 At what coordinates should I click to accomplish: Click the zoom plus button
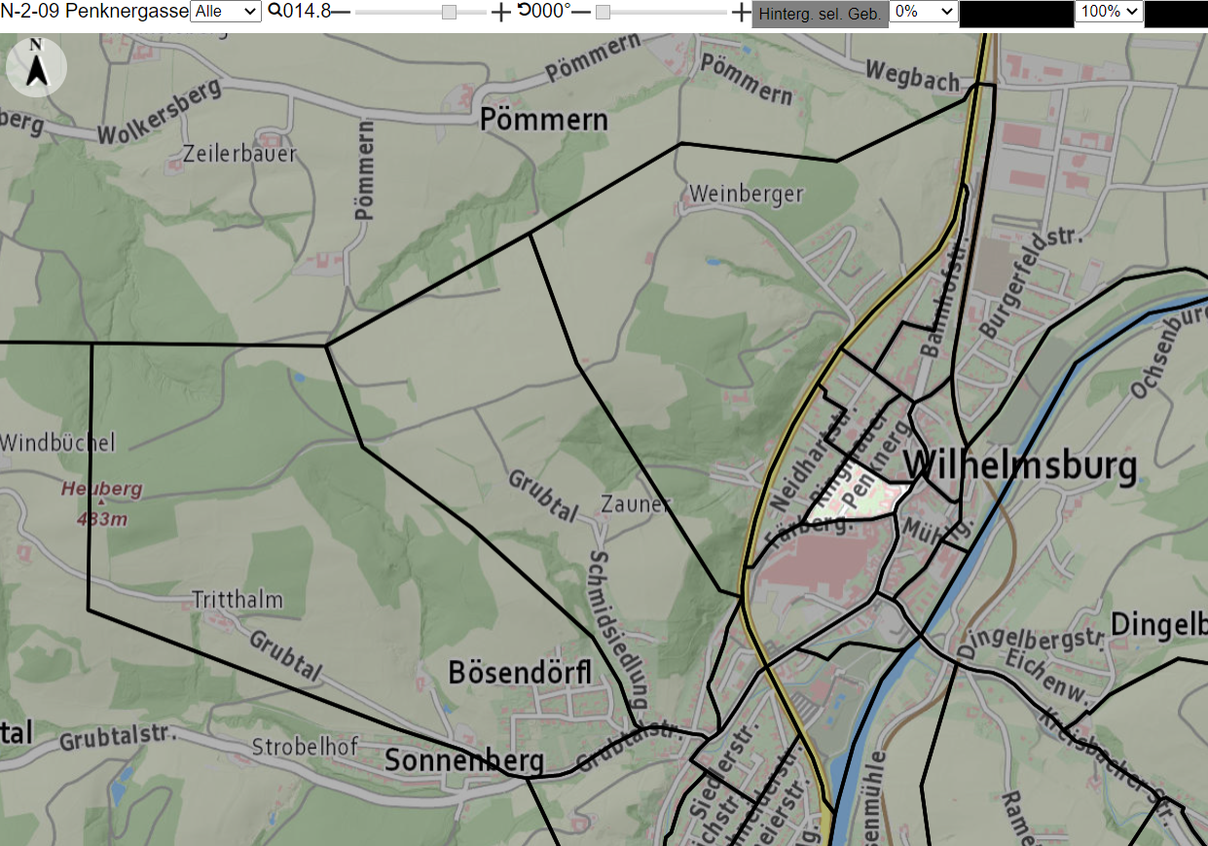pos(500,12)
